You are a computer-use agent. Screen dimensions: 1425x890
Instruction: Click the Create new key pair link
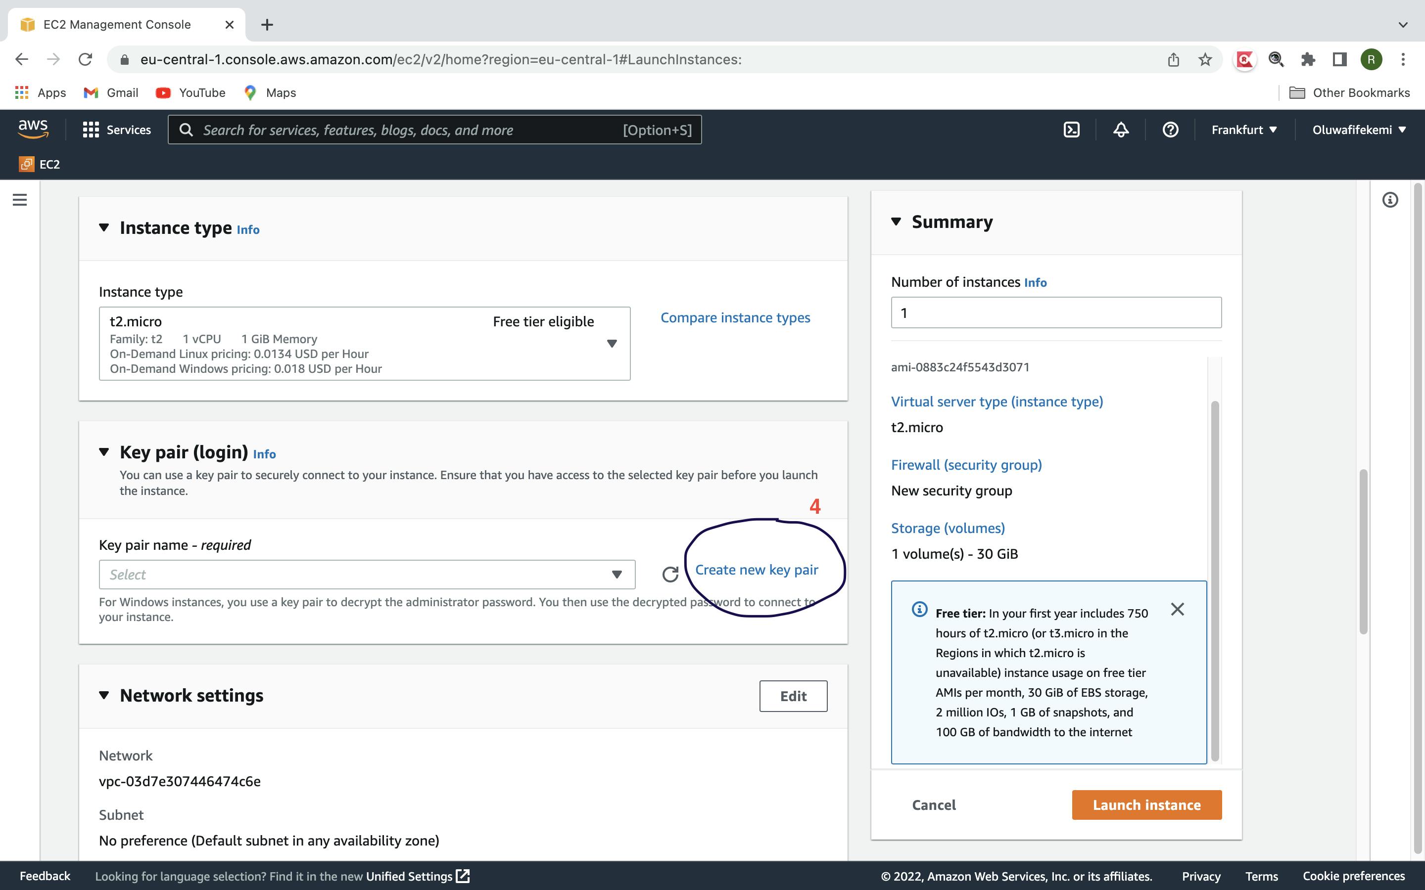click(x=756, y=569)
